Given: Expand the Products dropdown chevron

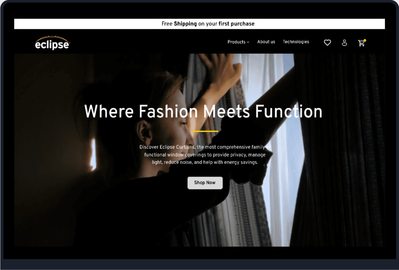Looking at the screenshot, I should (x=248, y=42).
